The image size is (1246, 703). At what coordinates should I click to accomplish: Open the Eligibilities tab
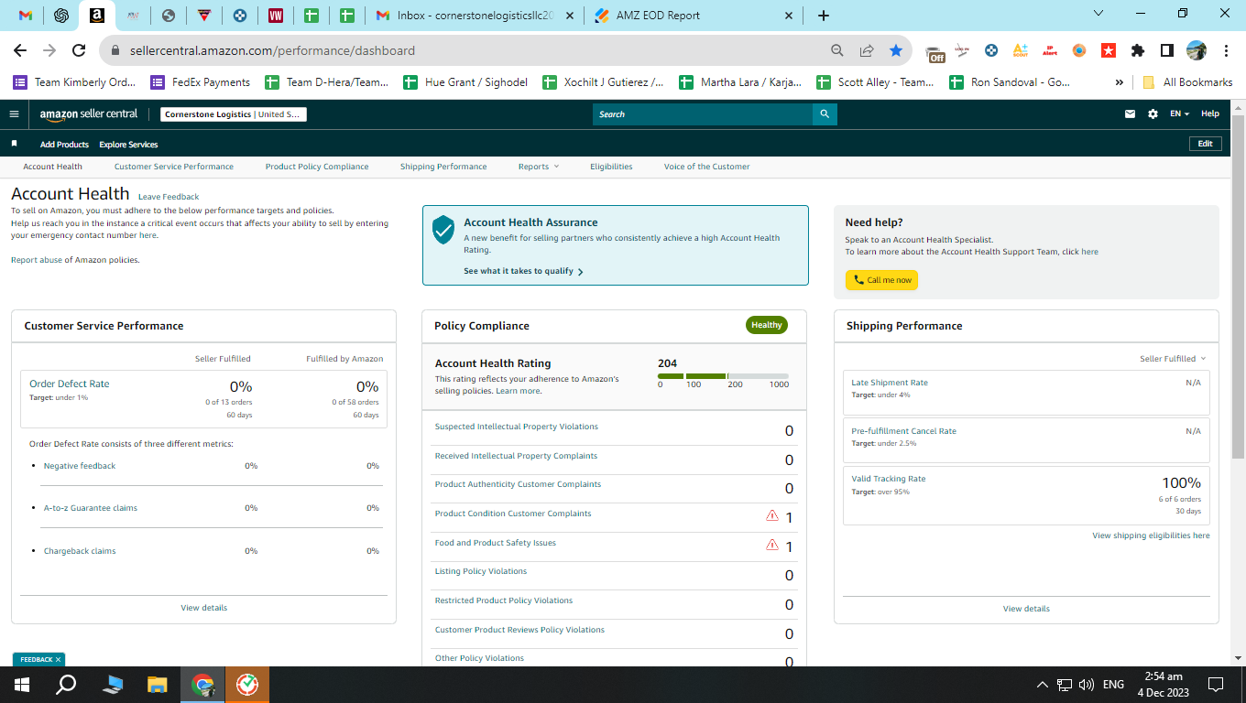pos(611,167)
